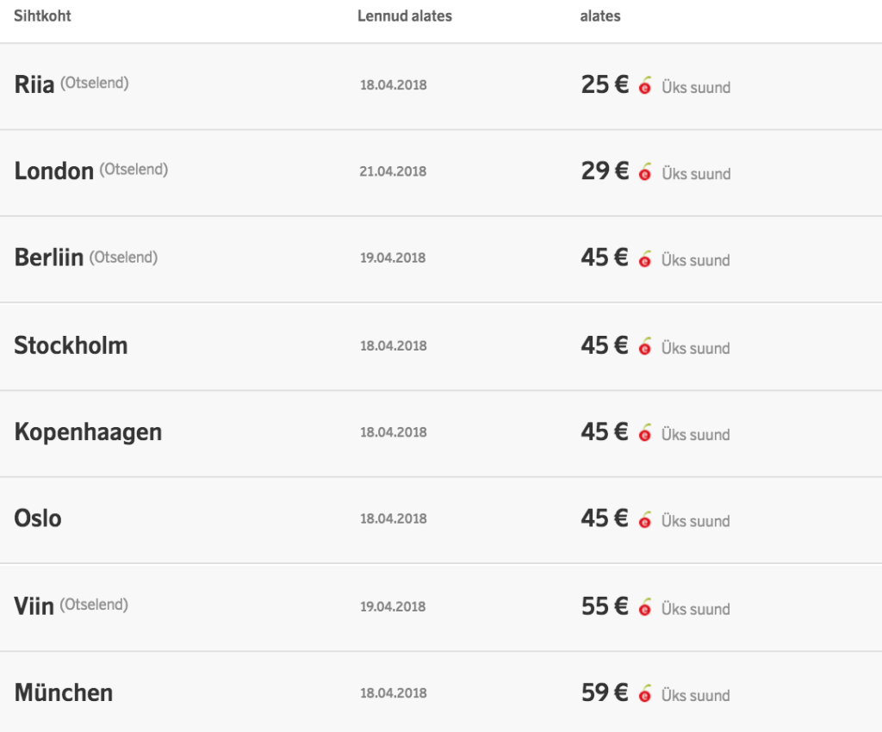Click the cherry icon in the Viin row
This screenshot has height=732, width=882.
click(x=645, y=608)
